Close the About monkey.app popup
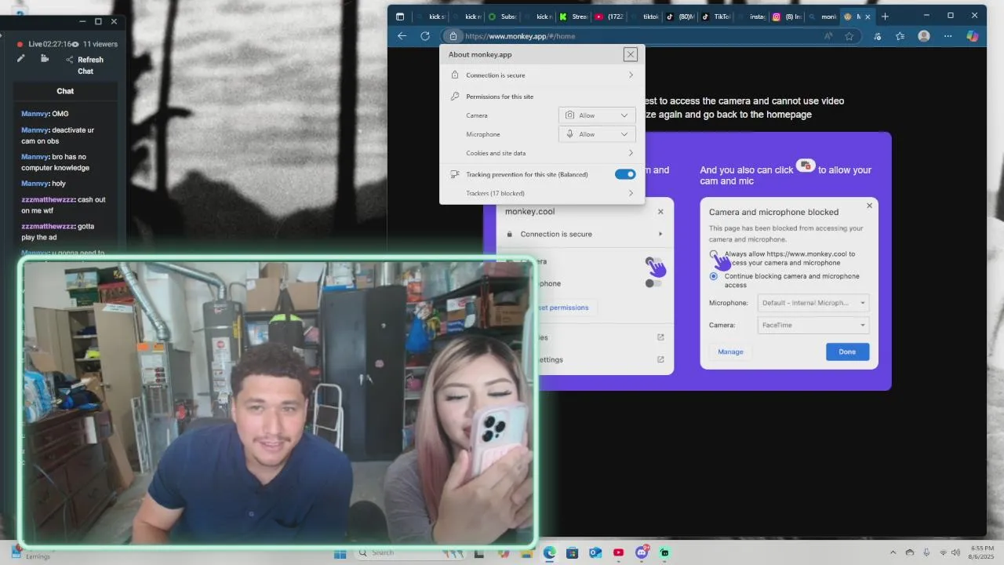Viewport: 1004px width, 565px height. click(630, 54)
